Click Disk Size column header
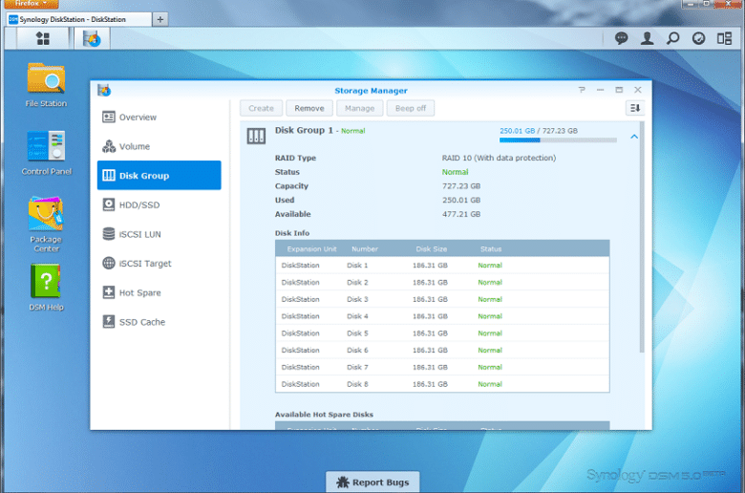Image resolution: width=745 pixels, height=493 pixels. point(432,249)
